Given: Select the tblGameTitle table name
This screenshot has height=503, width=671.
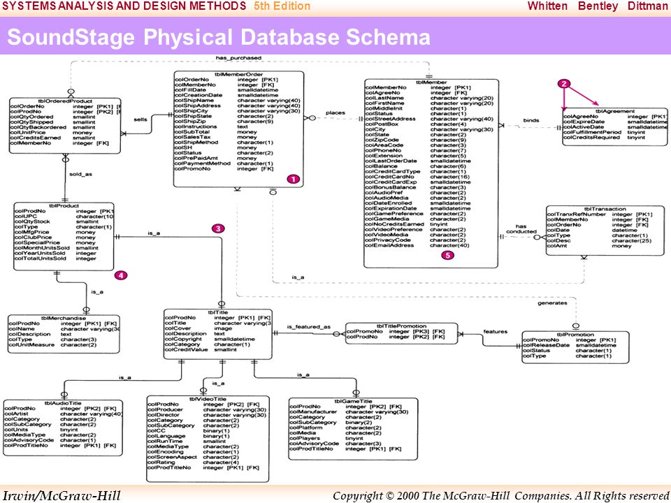Looking at the screenshot, I should (354, 401).
